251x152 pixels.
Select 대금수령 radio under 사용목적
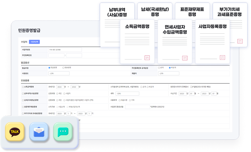pyautogui.click(x=119, y=100)
